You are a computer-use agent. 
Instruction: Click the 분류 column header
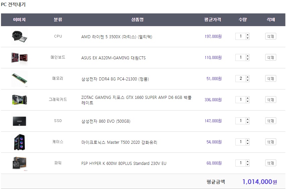pyautogui.click(x=58, y=19)
